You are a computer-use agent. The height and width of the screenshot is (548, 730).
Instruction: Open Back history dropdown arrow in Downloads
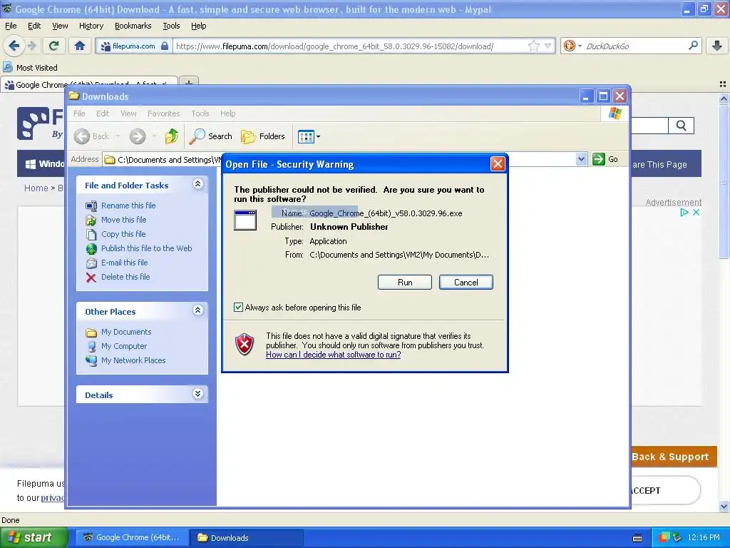[x=118, y=136]
